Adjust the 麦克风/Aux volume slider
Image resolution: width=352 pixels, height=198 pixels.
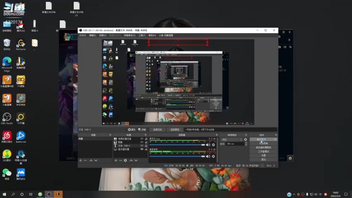[177, 145]
